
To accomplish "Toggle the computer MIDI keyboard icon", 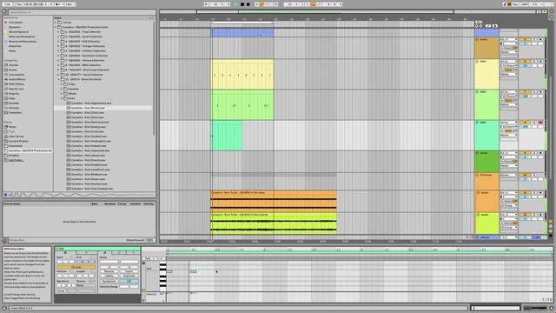I will coord(510,4).
